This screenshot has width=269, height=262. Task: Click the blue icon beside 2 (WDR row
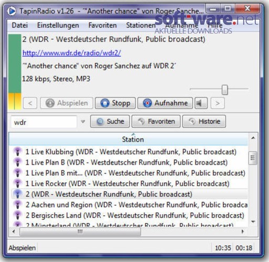[17, 194]
